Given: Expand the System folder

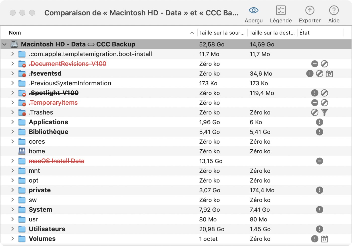Looking at the screenshot, I should (12, 210).
